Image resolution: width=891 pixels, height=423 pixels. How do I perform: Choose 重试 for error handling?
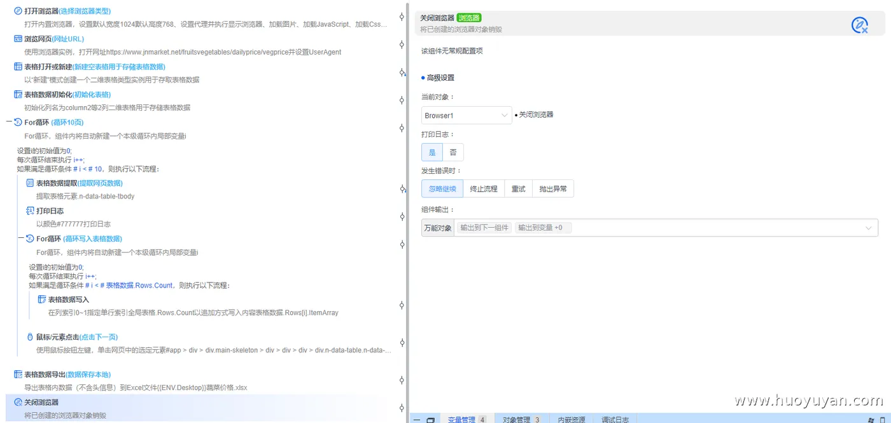pyautogui.click(x=518, y=189)
